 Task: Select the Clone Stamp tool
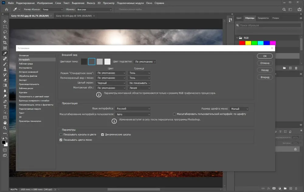point(5,69)
